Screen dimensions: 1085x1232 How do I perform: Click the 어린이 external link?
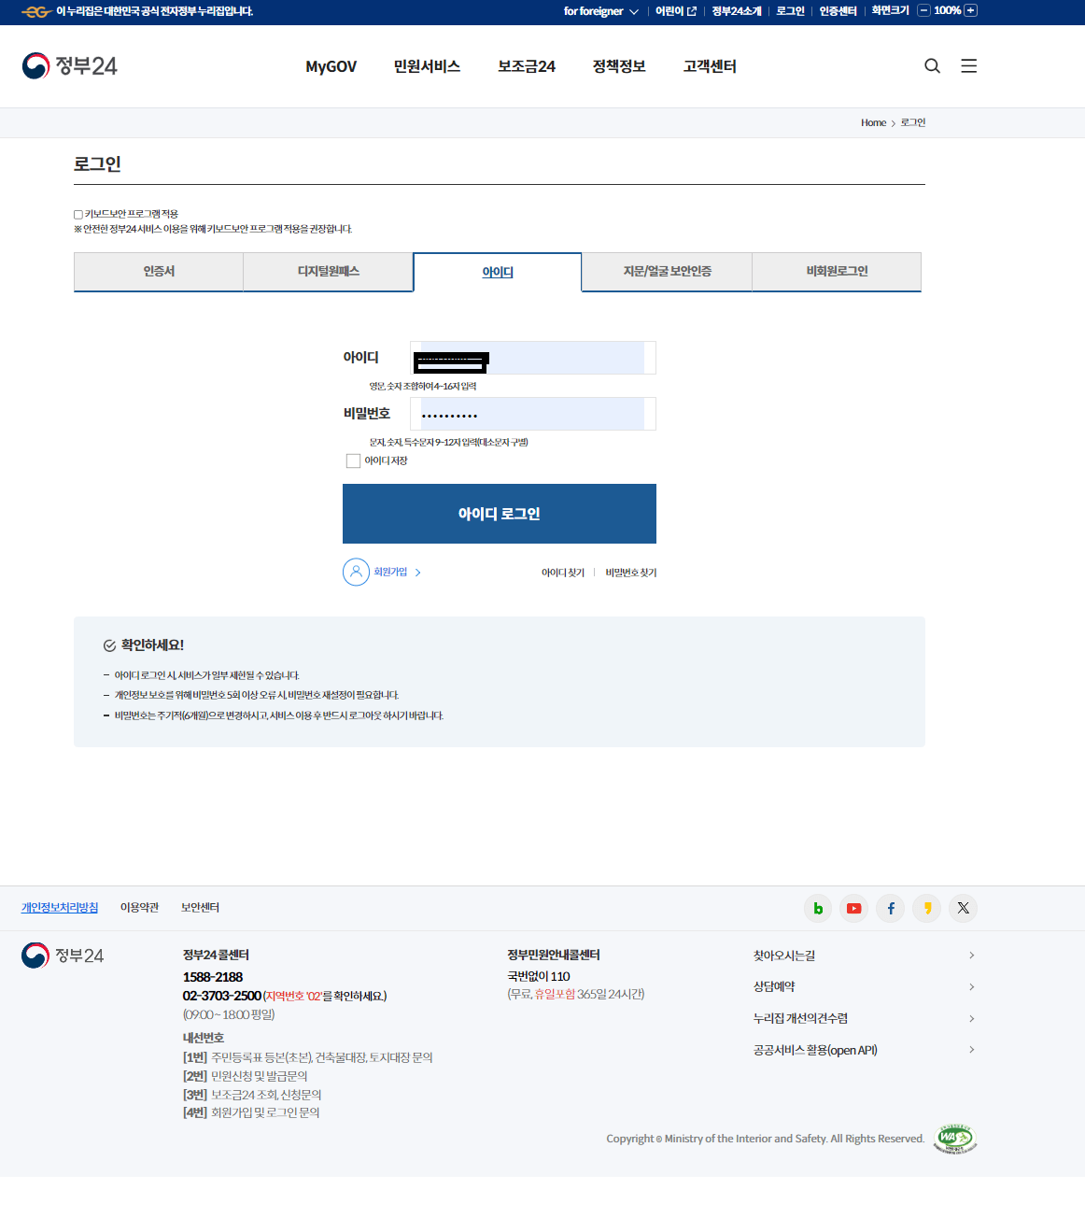point(676,11)
